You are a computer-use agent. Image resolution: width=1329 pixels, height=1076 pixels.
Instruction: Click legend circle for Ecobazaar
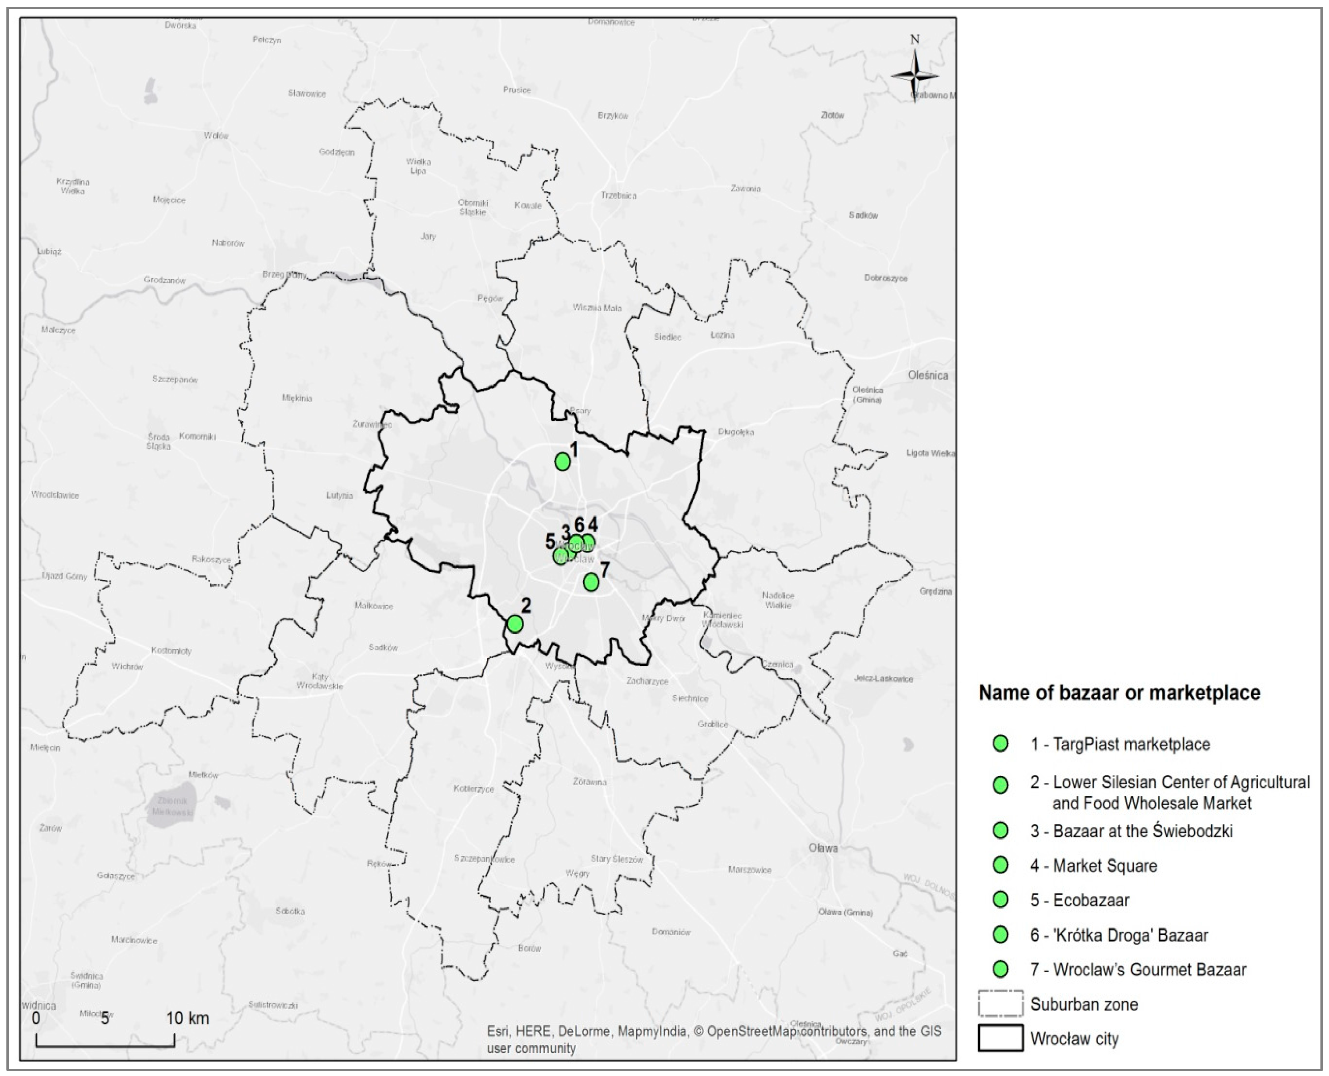tap(1000, 899)
